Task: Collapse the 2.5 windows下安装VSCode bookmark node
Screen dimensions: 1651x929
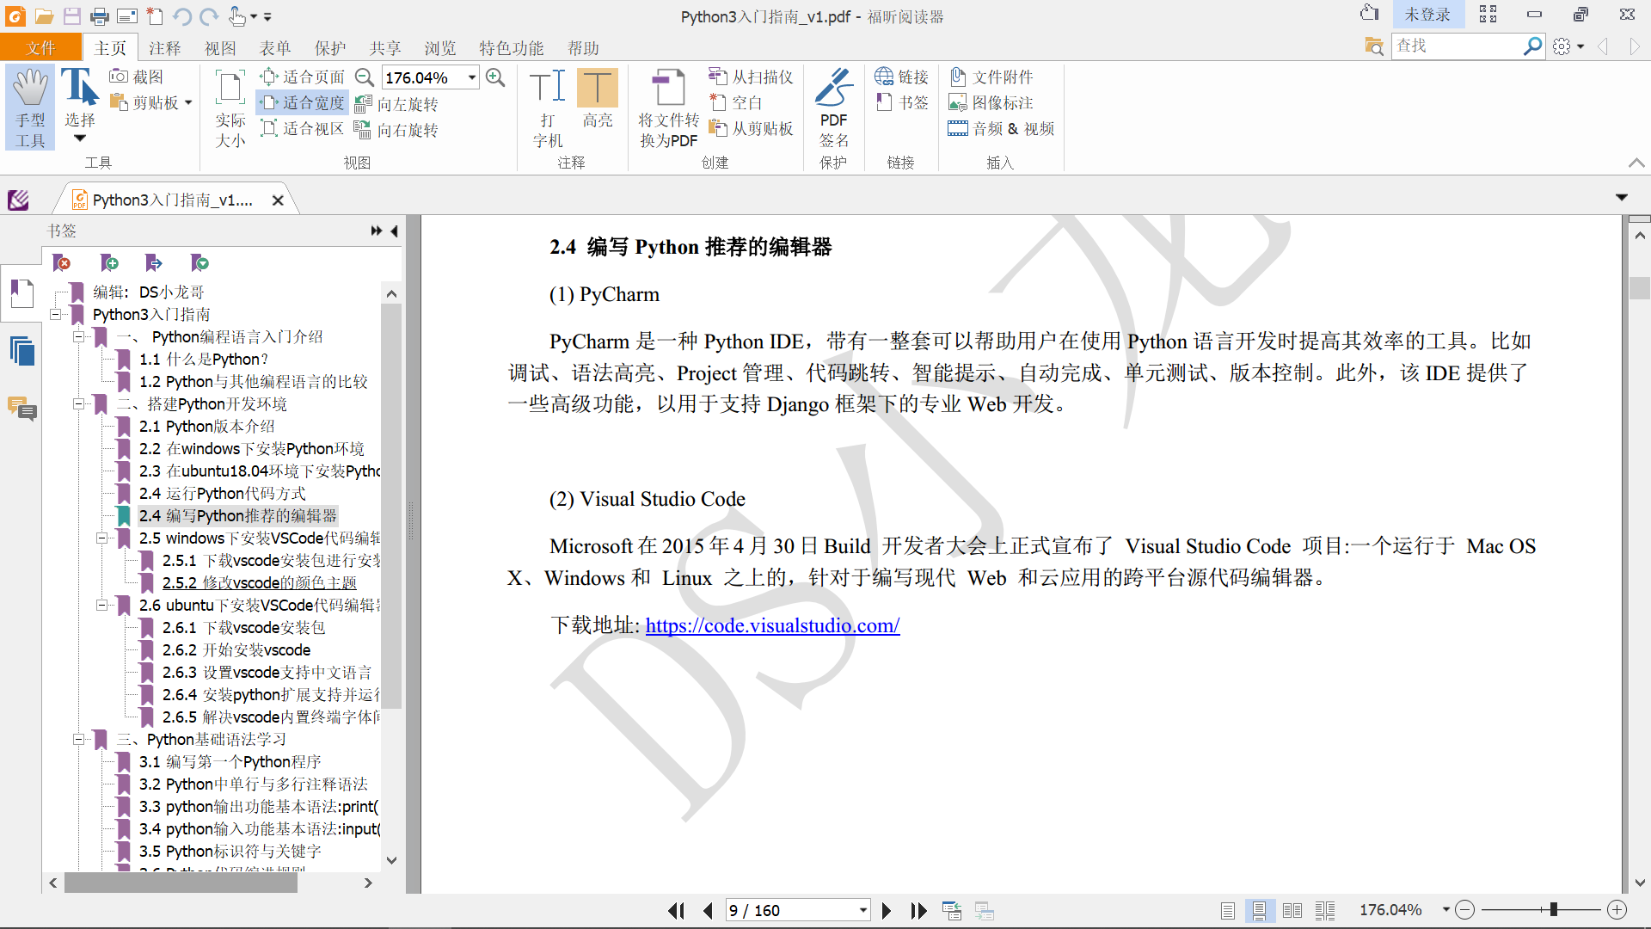Action: (x=101, y=538)
